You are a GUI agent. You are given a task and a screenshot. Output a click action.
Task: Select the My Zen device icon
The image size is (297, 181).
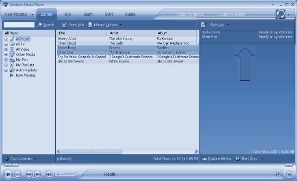[x=12, y=60]
